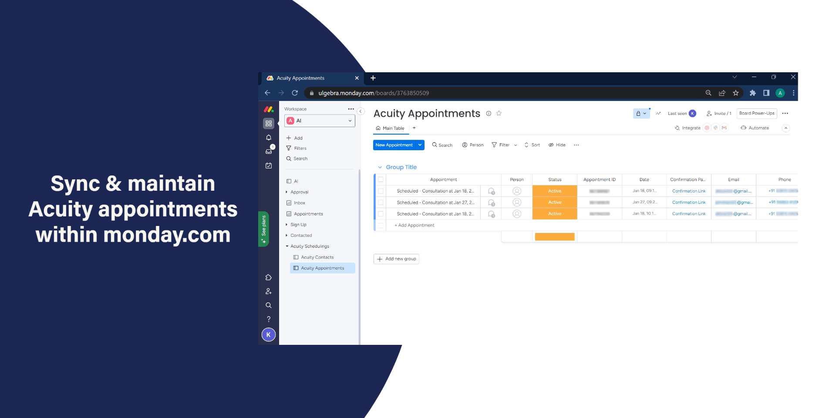Open the help question mark icon
This screenshot has height=418, width=836.
point(269,319)
